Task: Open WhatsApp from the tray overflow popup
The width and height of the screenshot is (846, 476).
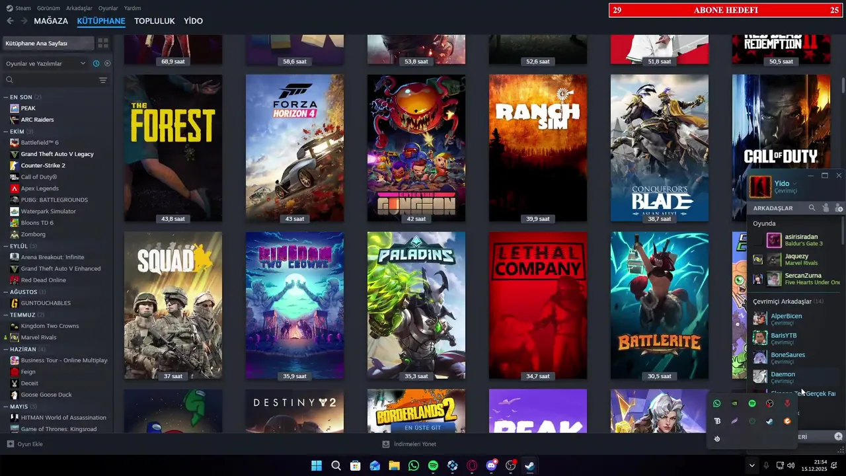Action: click(x=716, y=403)
